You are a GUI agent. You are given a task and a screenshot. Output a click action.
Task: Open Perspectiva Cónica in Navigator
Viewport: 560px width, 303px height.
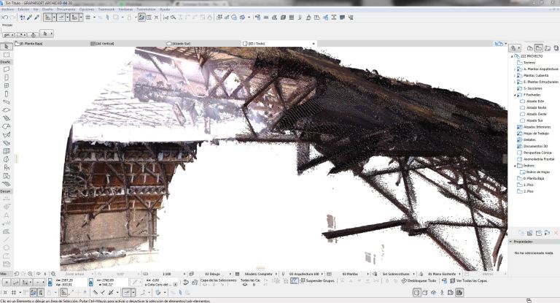coord(538,153)
